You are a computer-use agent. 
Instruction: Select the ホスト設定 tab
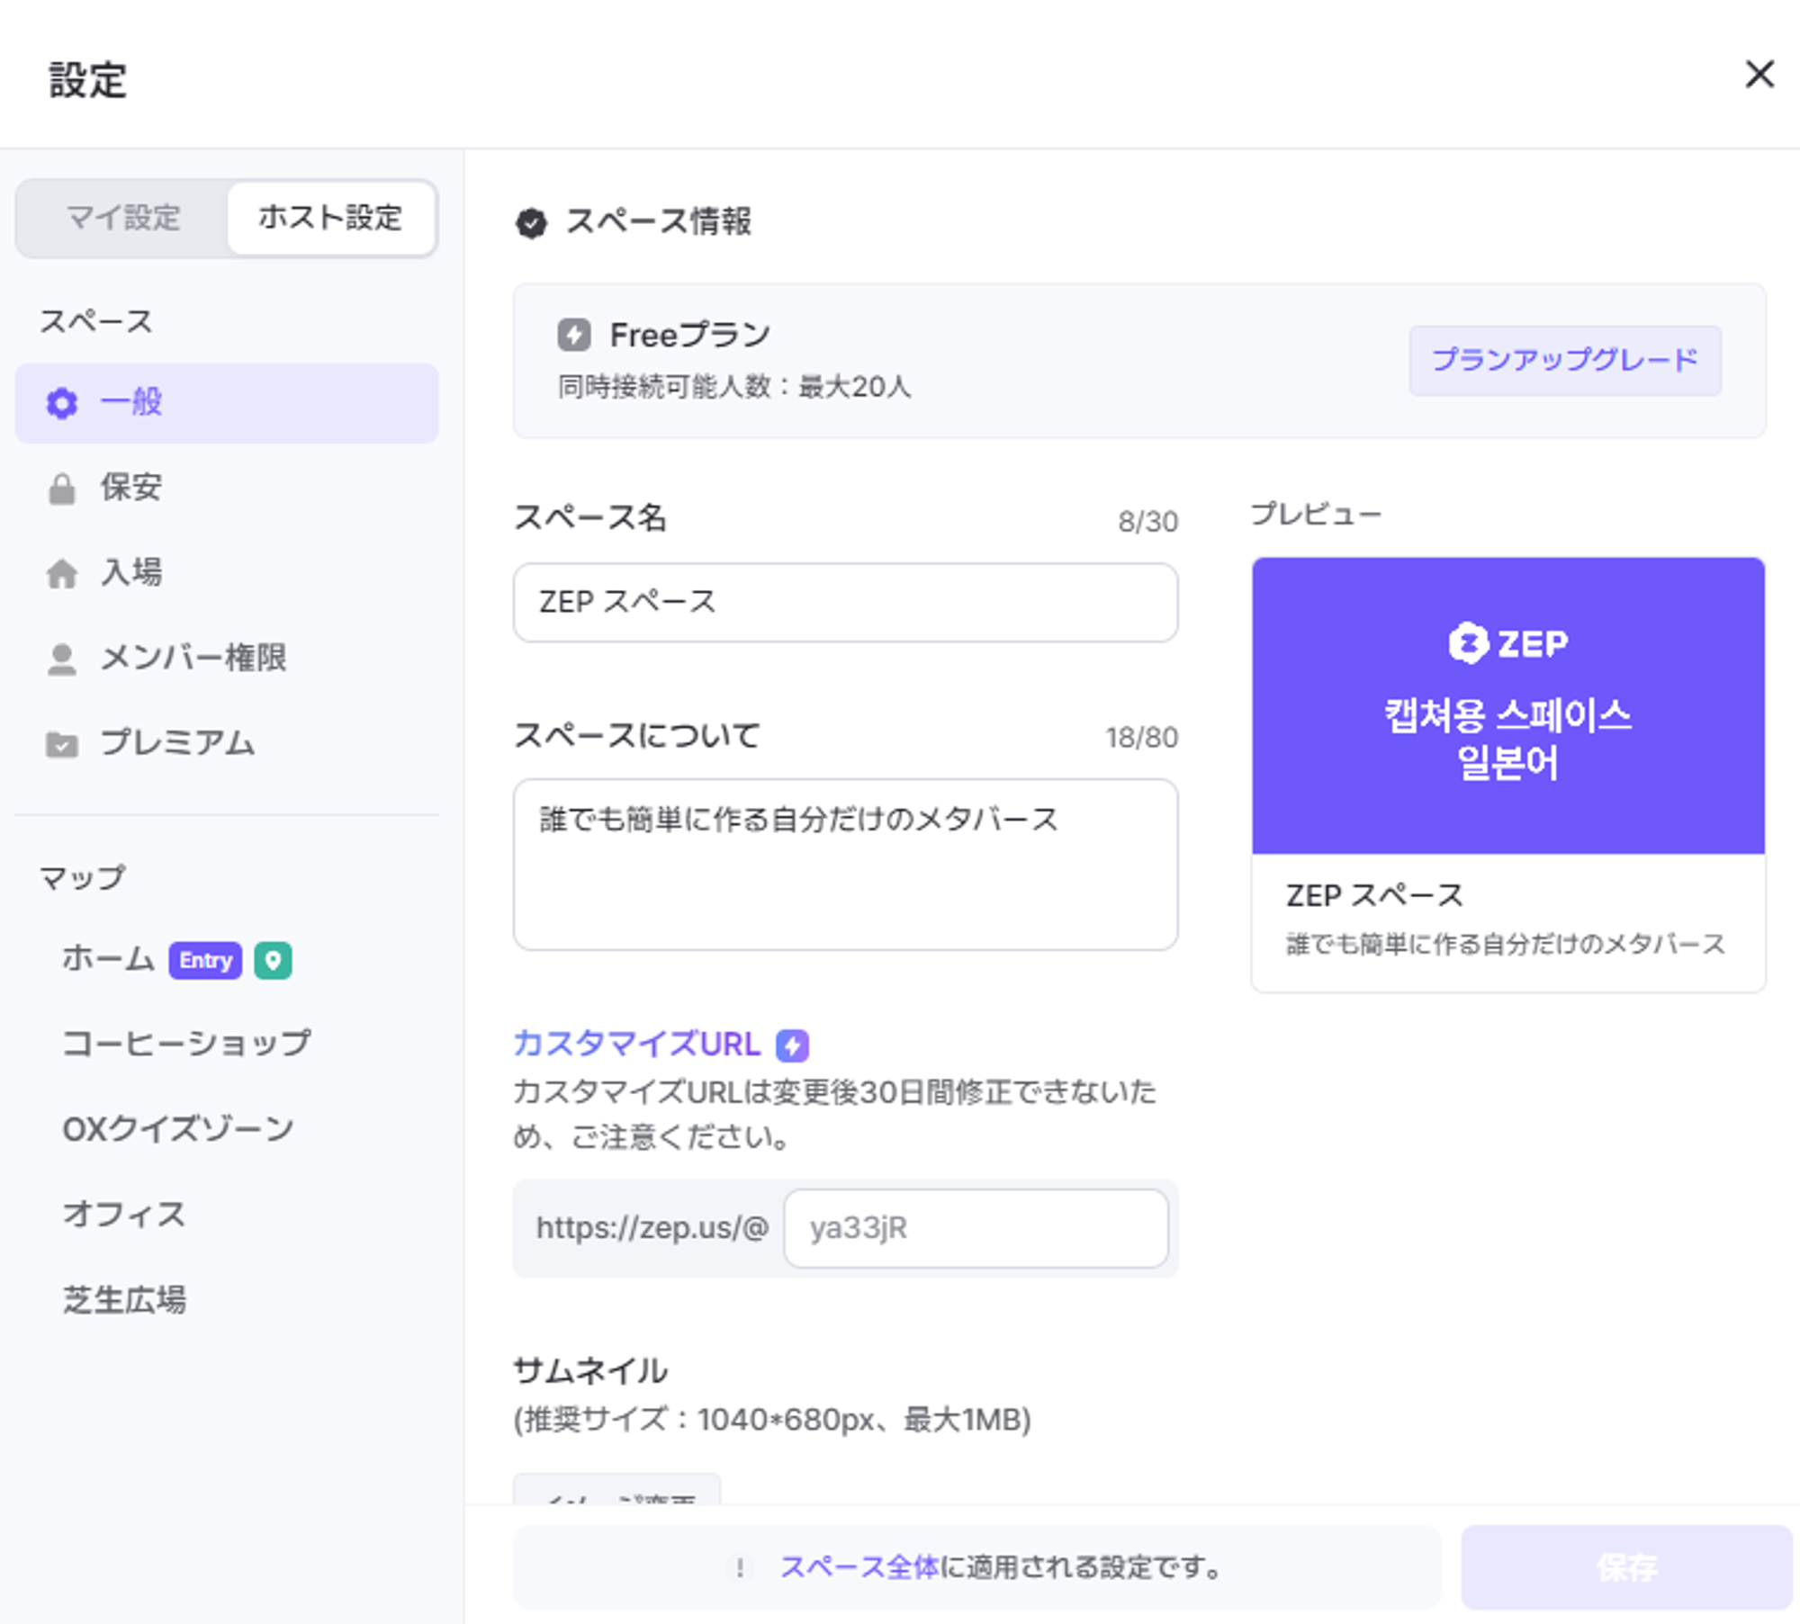tap(330, 218)
